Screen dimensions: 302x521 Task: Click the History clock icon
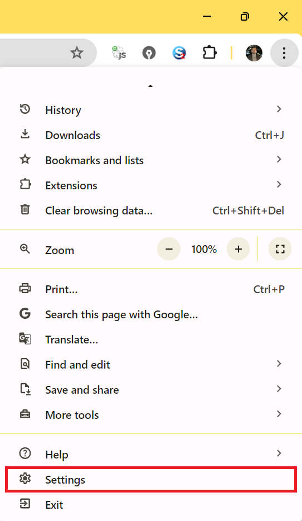point(25,109)
